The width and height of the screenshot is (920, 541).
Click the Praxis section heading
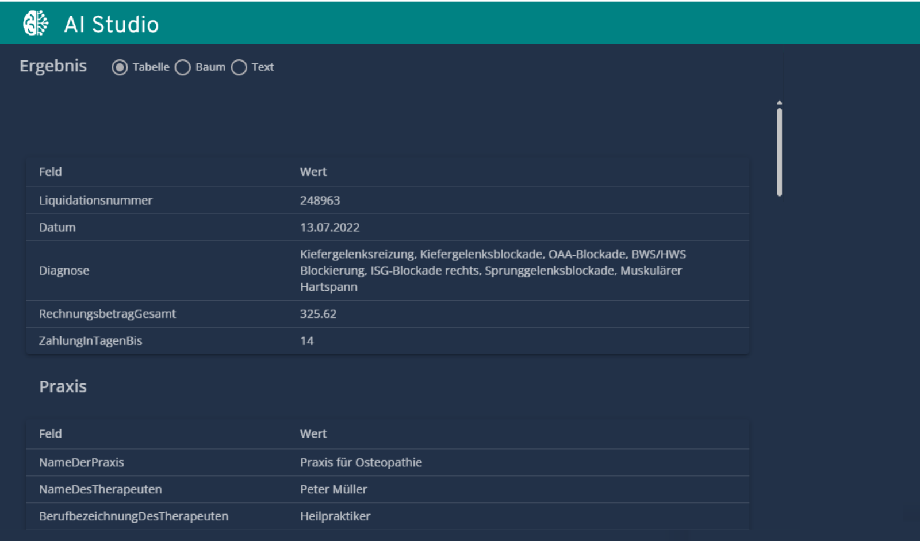(63, 386)
